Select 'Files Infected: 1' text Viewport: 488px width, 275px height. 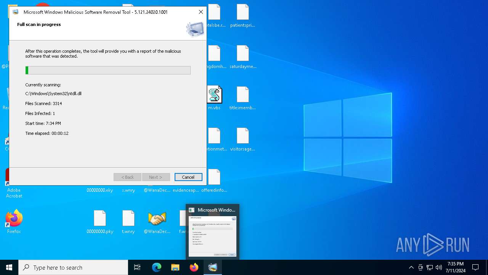(40, 113)
